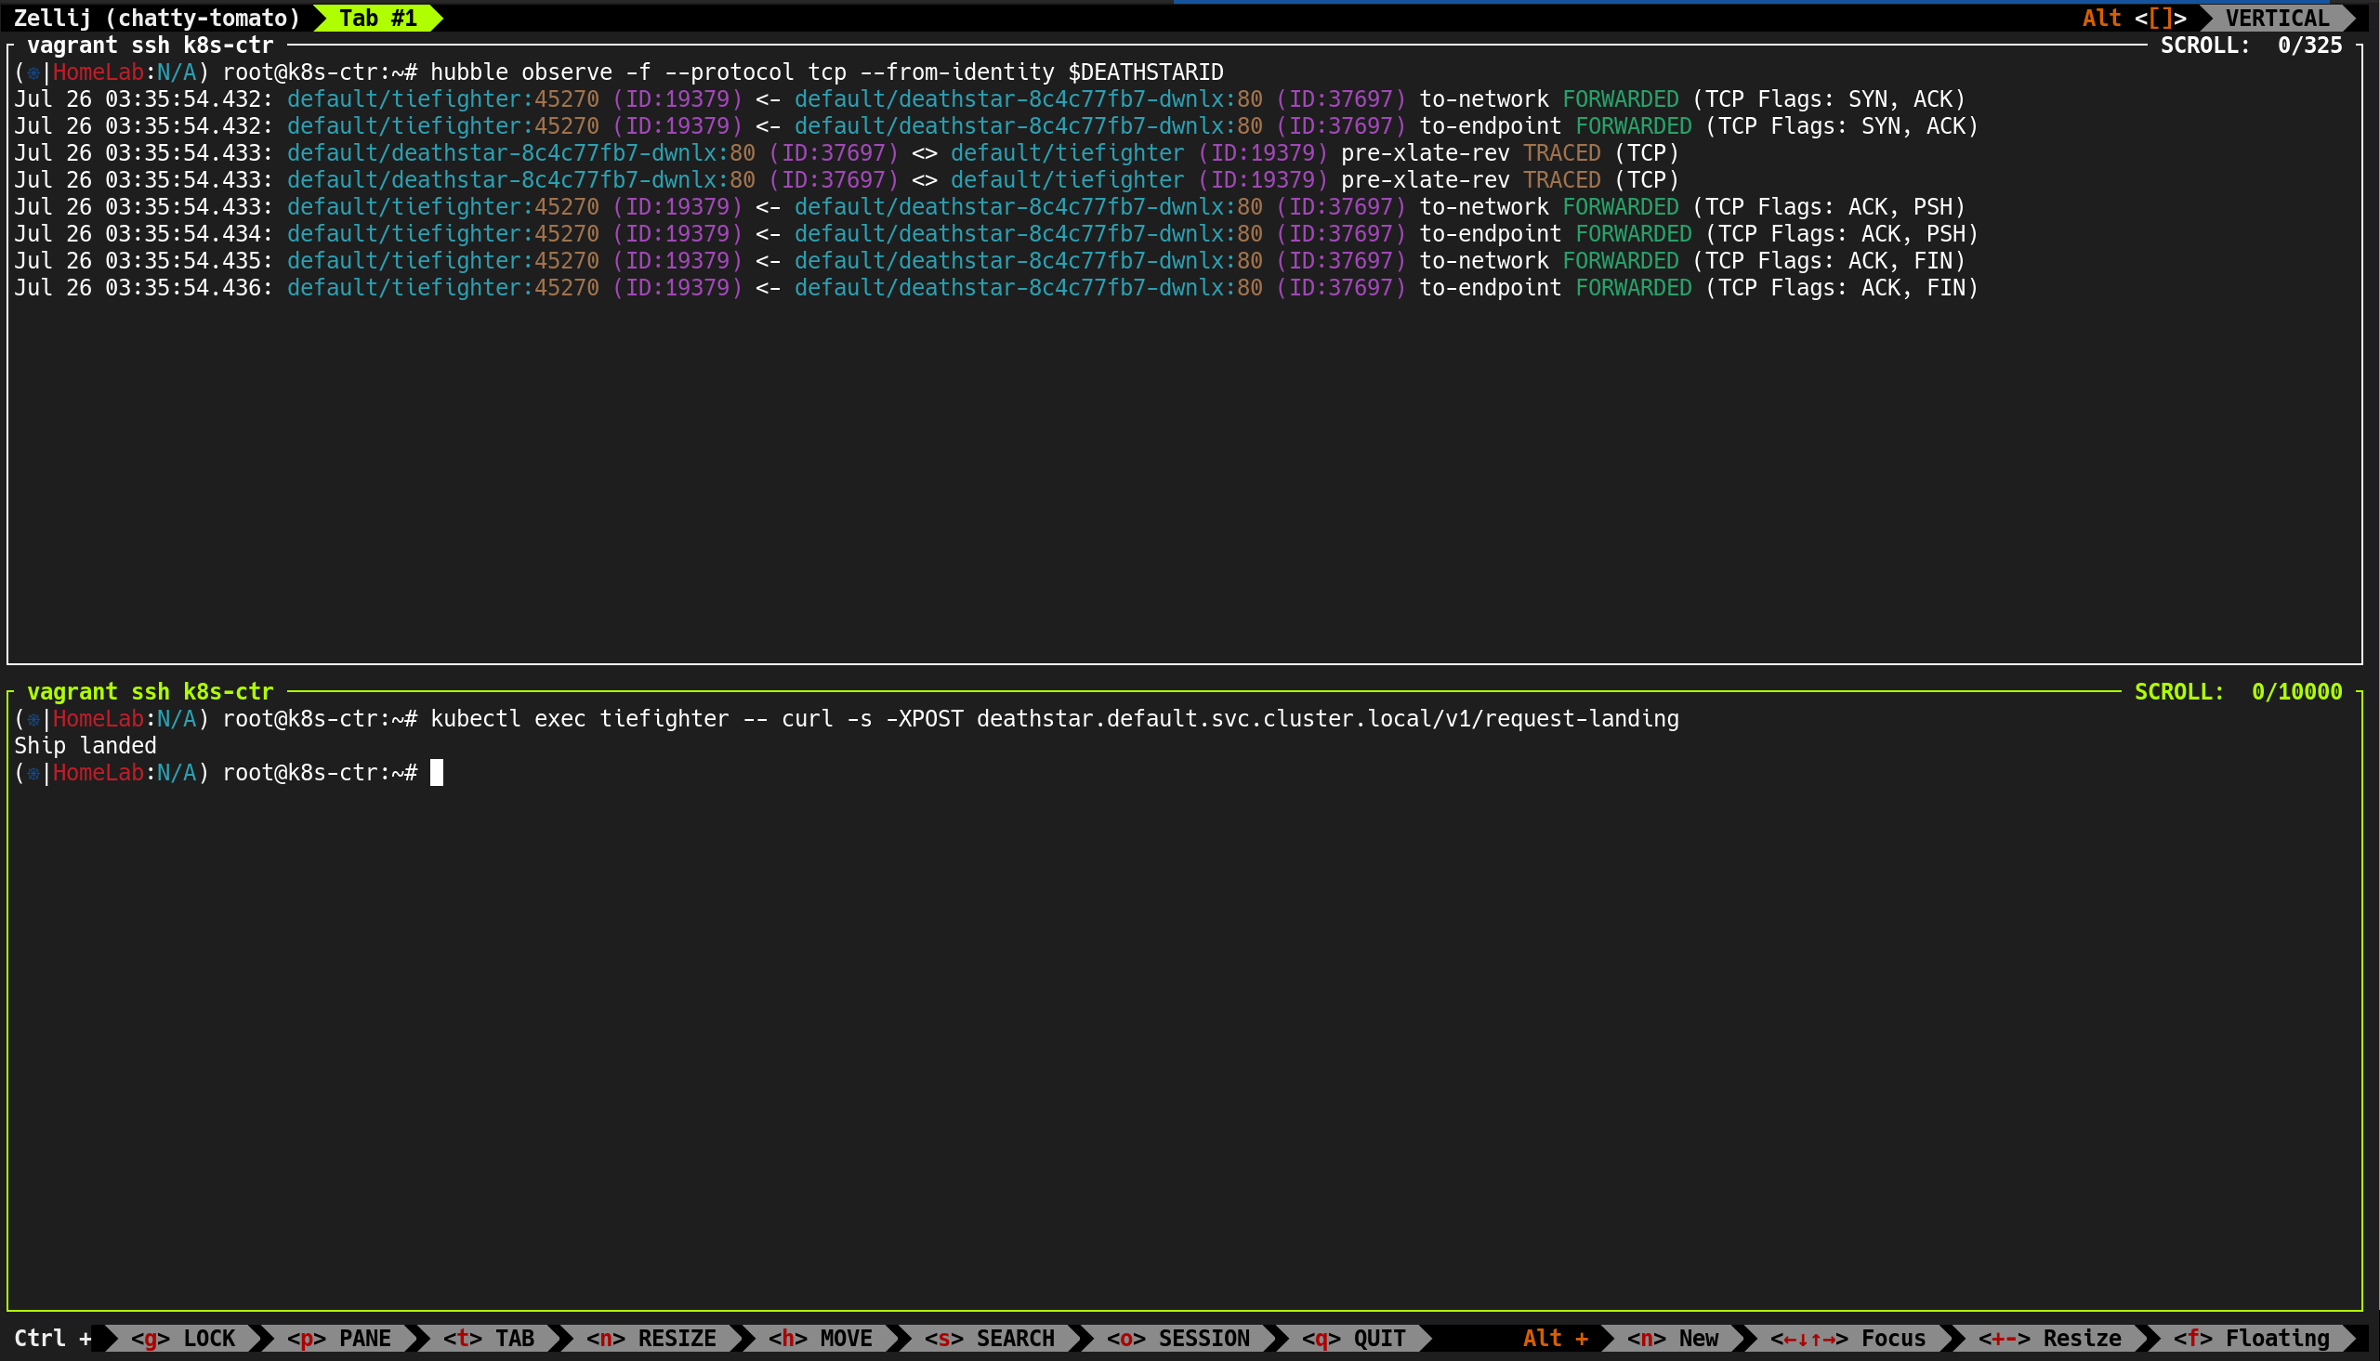This screenshot has width=2380, height=1361.
Task: Click the Kubernetes wheel icon in the top pane prompt
Action: (x=33, y=72)
